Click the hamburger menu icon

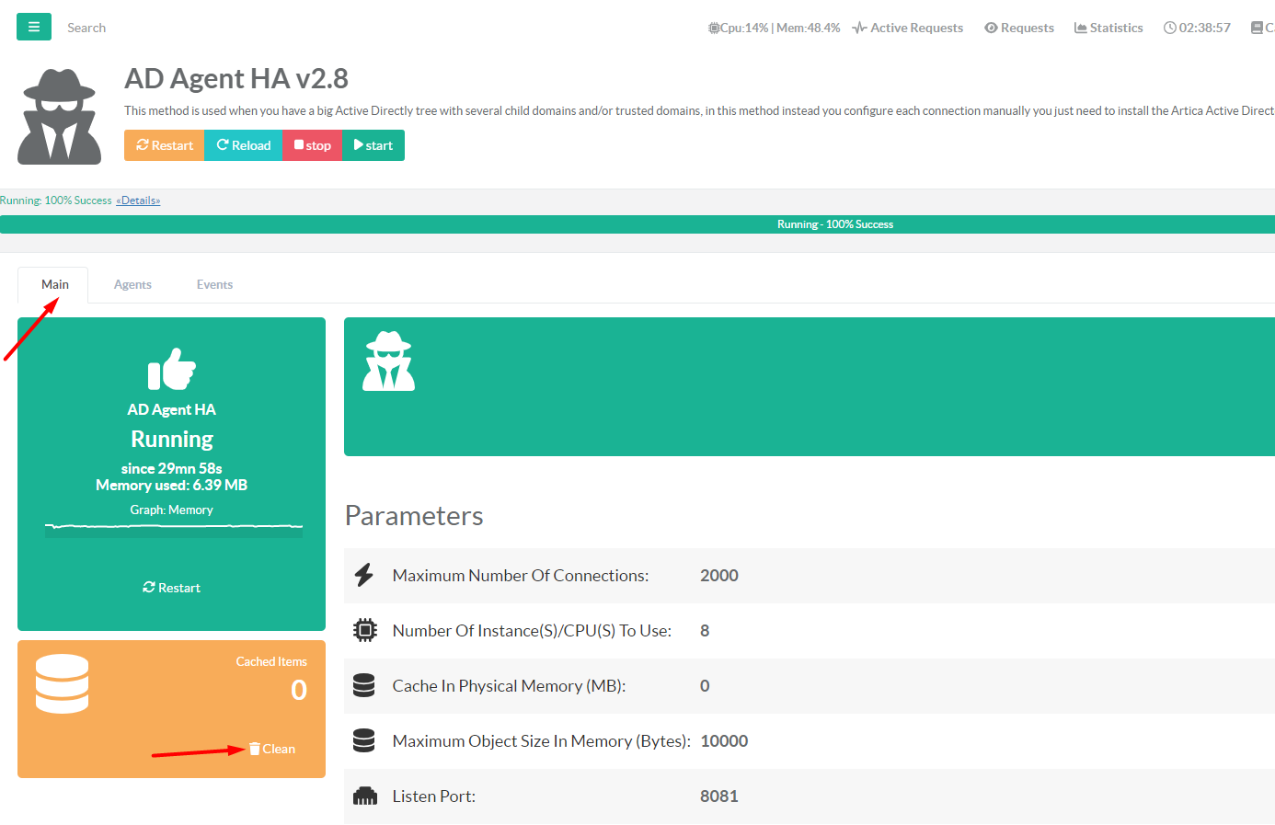coord(34,27)
